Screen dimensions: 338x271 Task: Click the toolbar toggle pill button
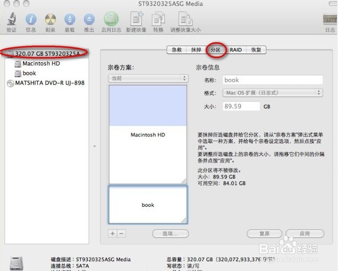(333, 3)
